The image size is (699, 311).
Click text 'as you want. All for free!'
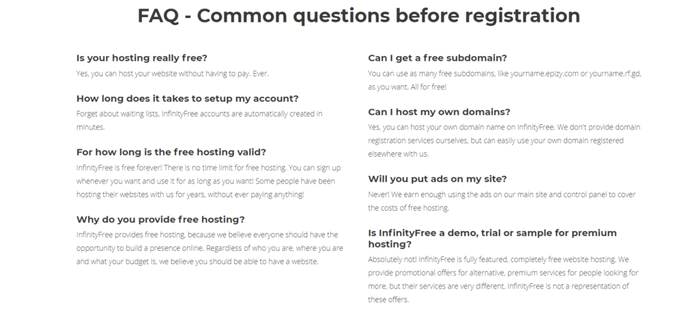[x=407, y=87]
